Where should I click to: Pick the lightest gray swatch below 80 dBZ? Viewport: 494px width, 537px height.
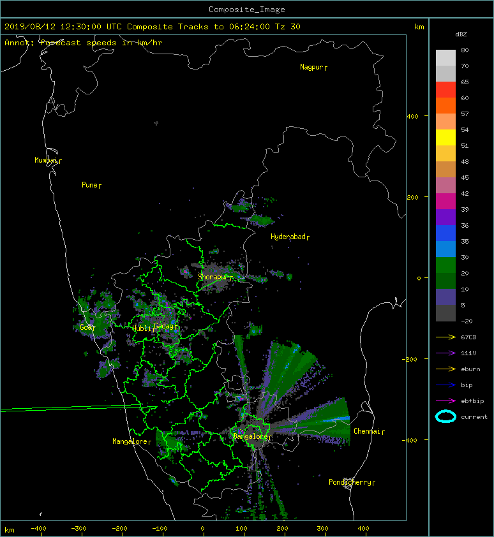445,58
